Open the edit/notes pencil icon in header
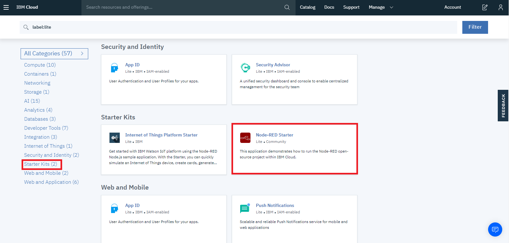This screenshot has height=243, width=509. (485, 7)
